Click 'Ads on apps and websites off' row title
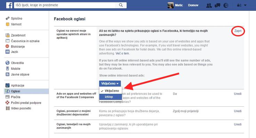256x138 pixels. pos(76,95)
